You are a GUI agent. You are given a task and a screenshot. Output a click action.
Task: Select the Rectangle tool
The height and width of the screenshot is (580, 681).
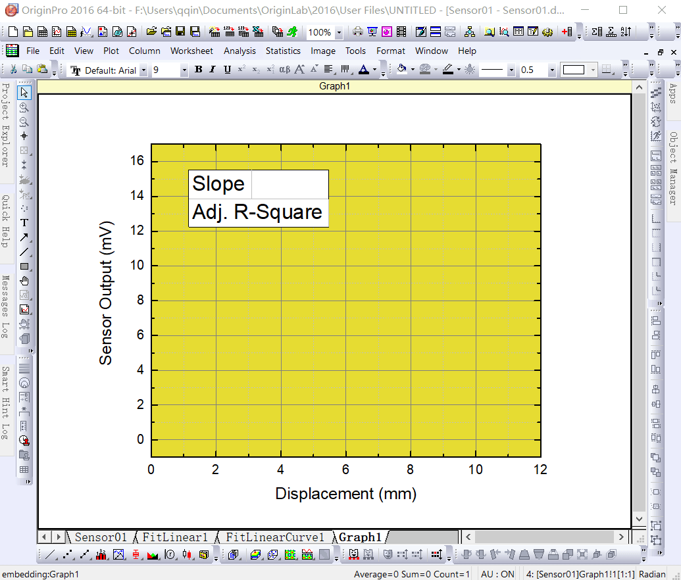[24, 266]
